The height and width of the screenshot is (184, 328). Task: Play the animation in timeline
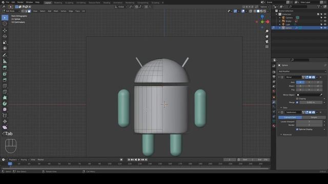pos(139,159)
